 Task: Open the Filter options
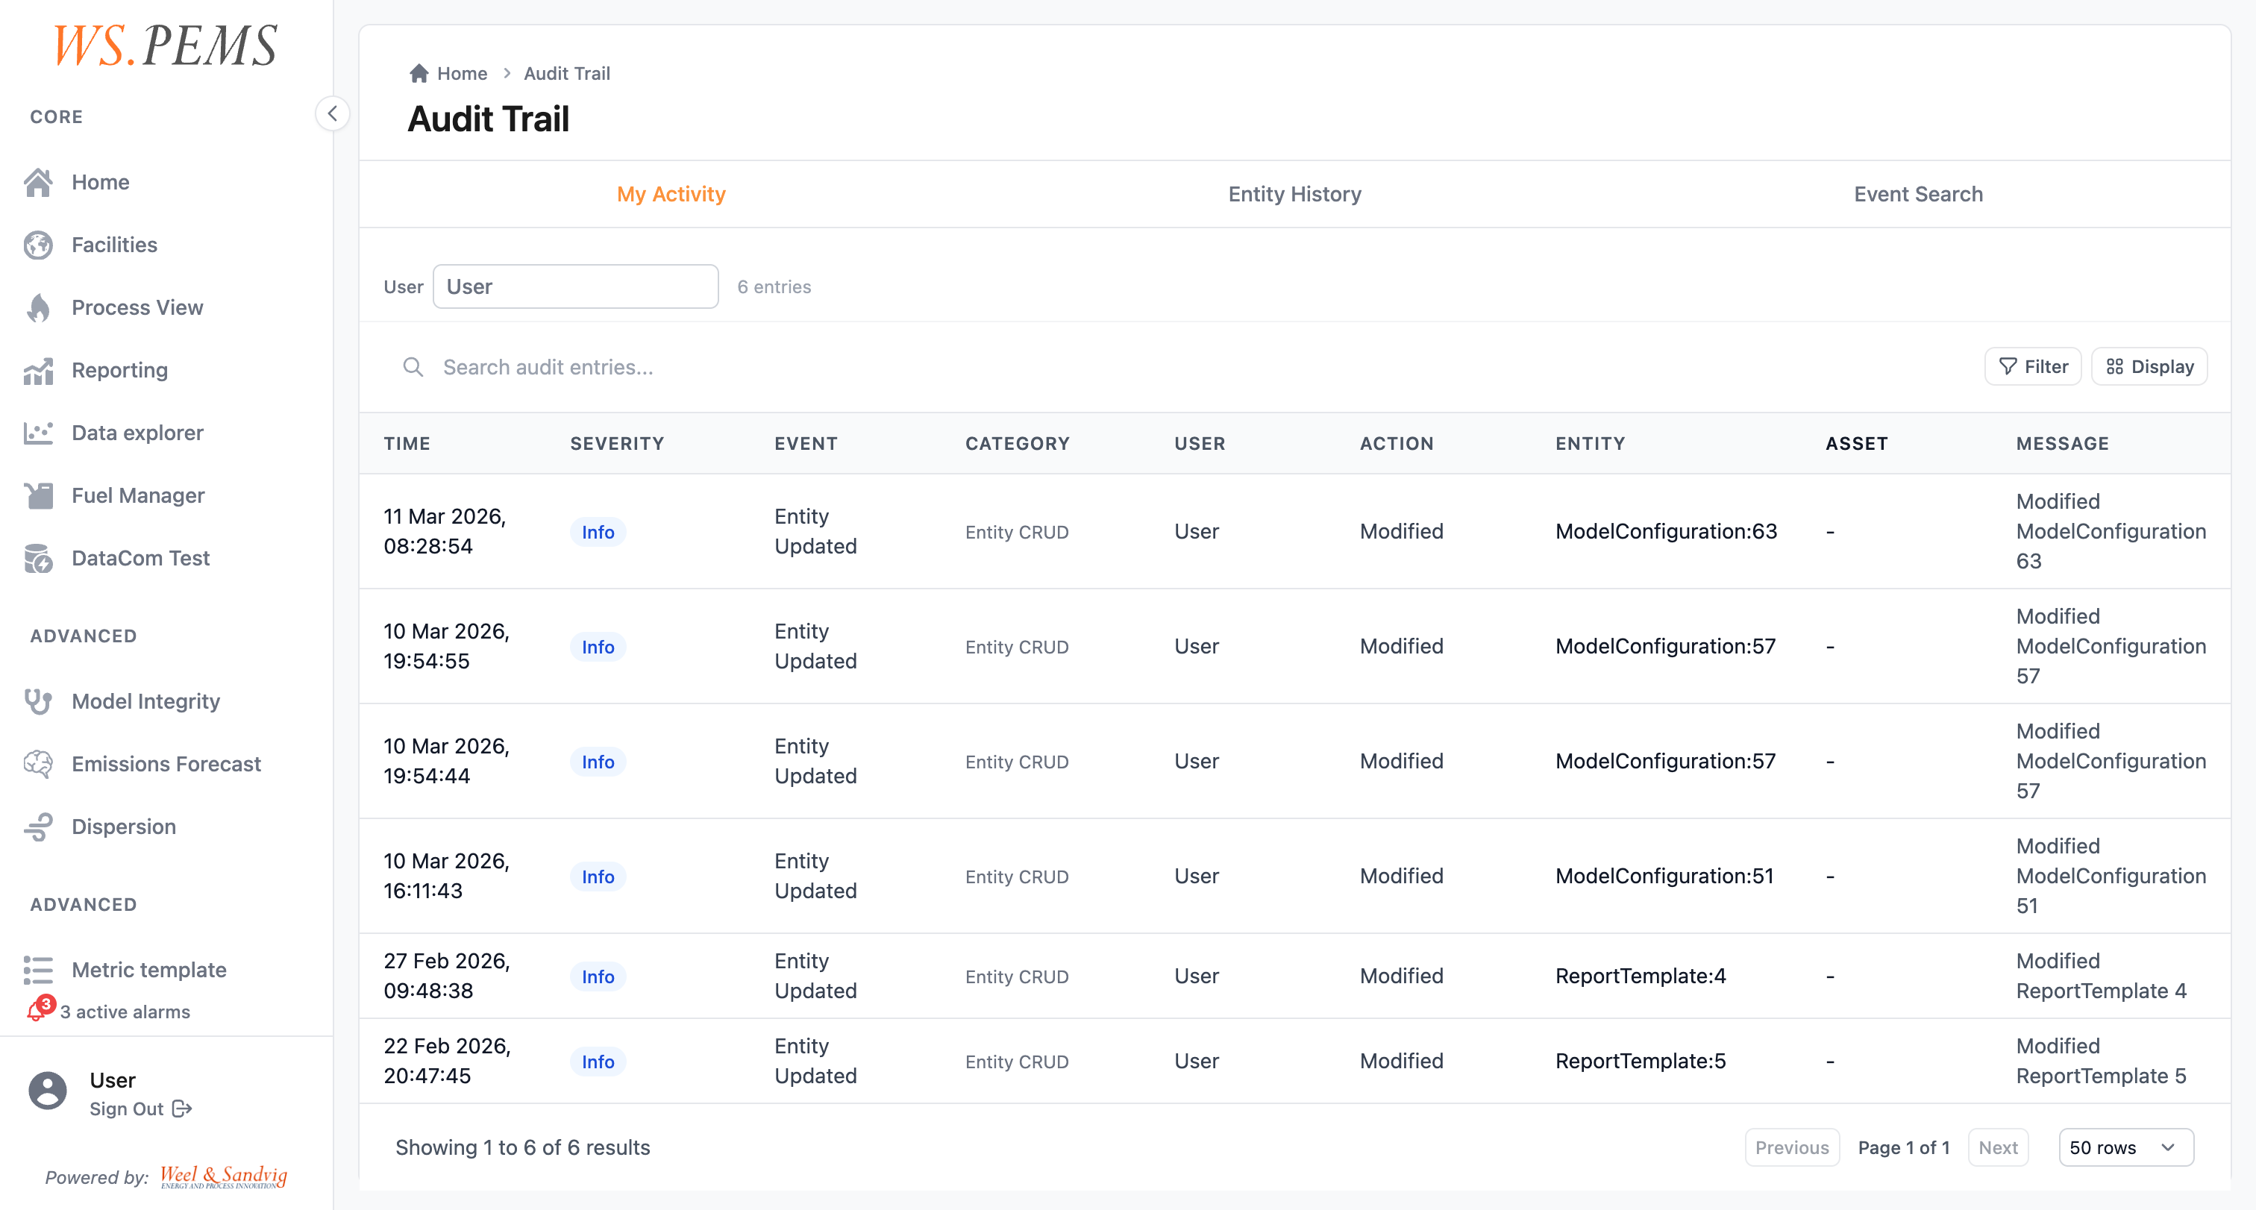coord(2033,367)
